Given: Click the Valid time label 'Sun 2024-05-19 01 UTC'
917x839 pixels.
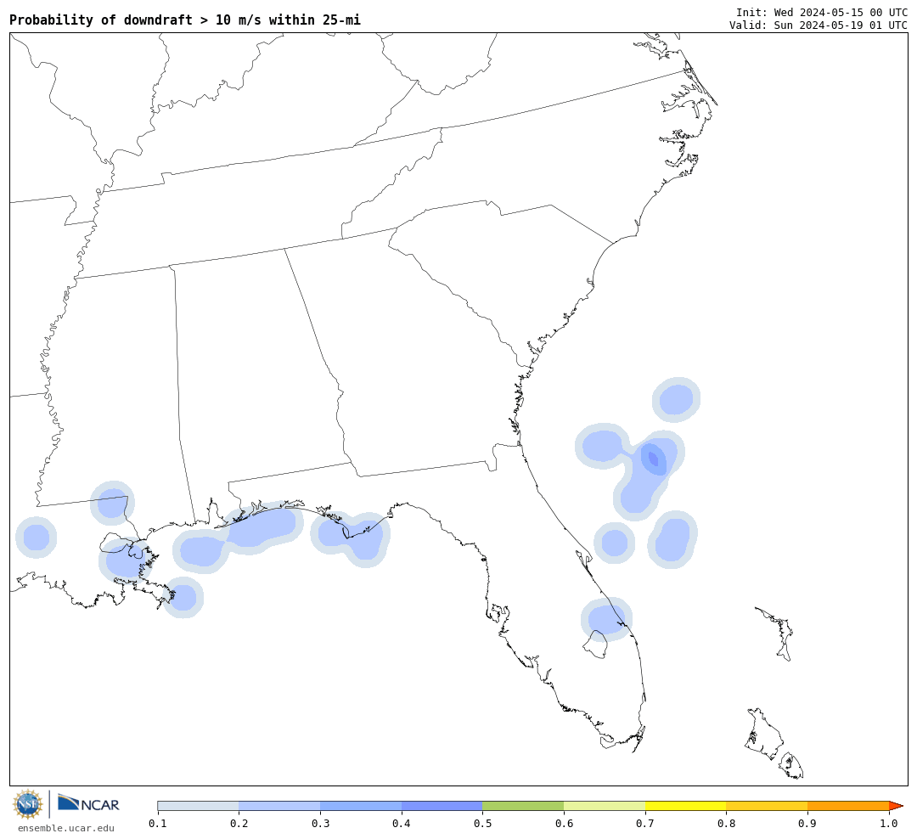Looking at the screenshot, I should 841,25.
